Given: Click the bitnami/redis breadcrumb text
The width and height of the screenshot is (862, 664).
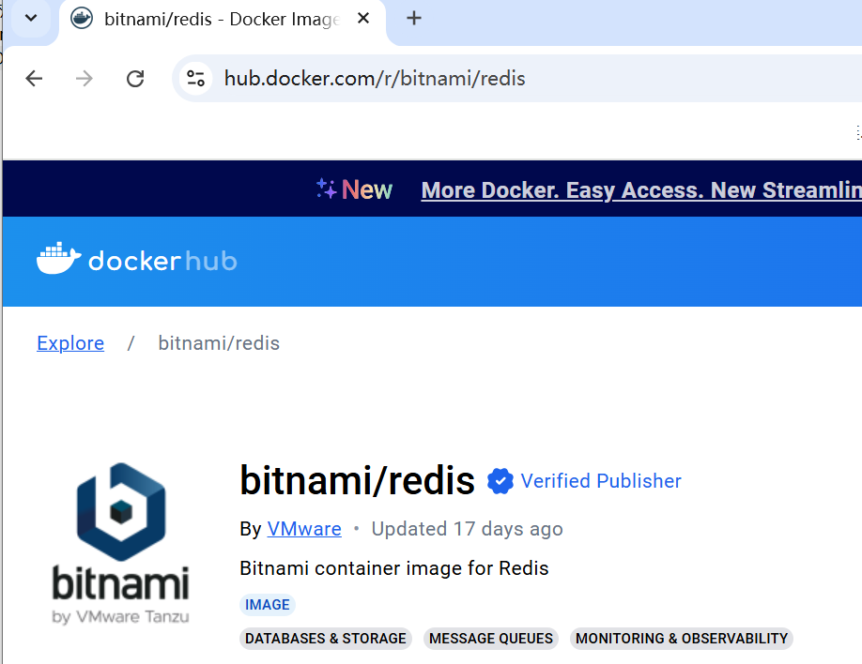Looking at the screenshot, I should tap(219, 343).
